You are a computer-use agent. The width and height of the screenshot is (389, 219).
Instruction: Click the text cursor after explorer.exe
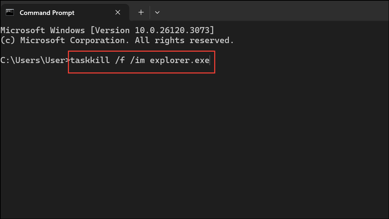pos(210,60)
